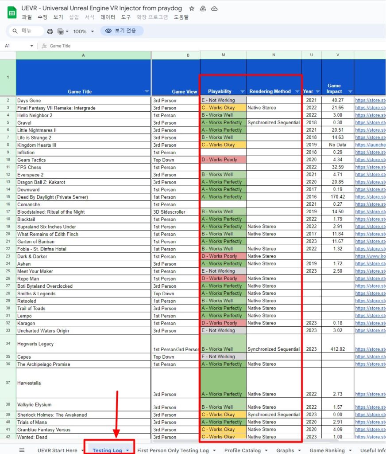The width and height of the screenshot is (386, 454).
Task: Open the cloud save status icon
Action: [214, 8]
